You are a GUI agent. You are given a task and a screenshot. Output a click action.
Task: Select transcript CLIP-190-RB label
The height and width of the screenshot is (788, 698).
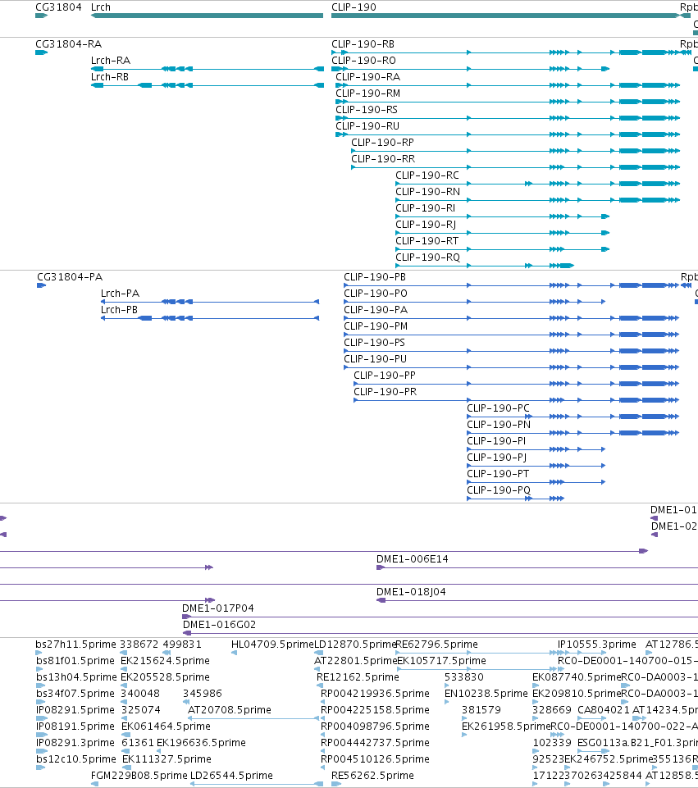(363, 44)
